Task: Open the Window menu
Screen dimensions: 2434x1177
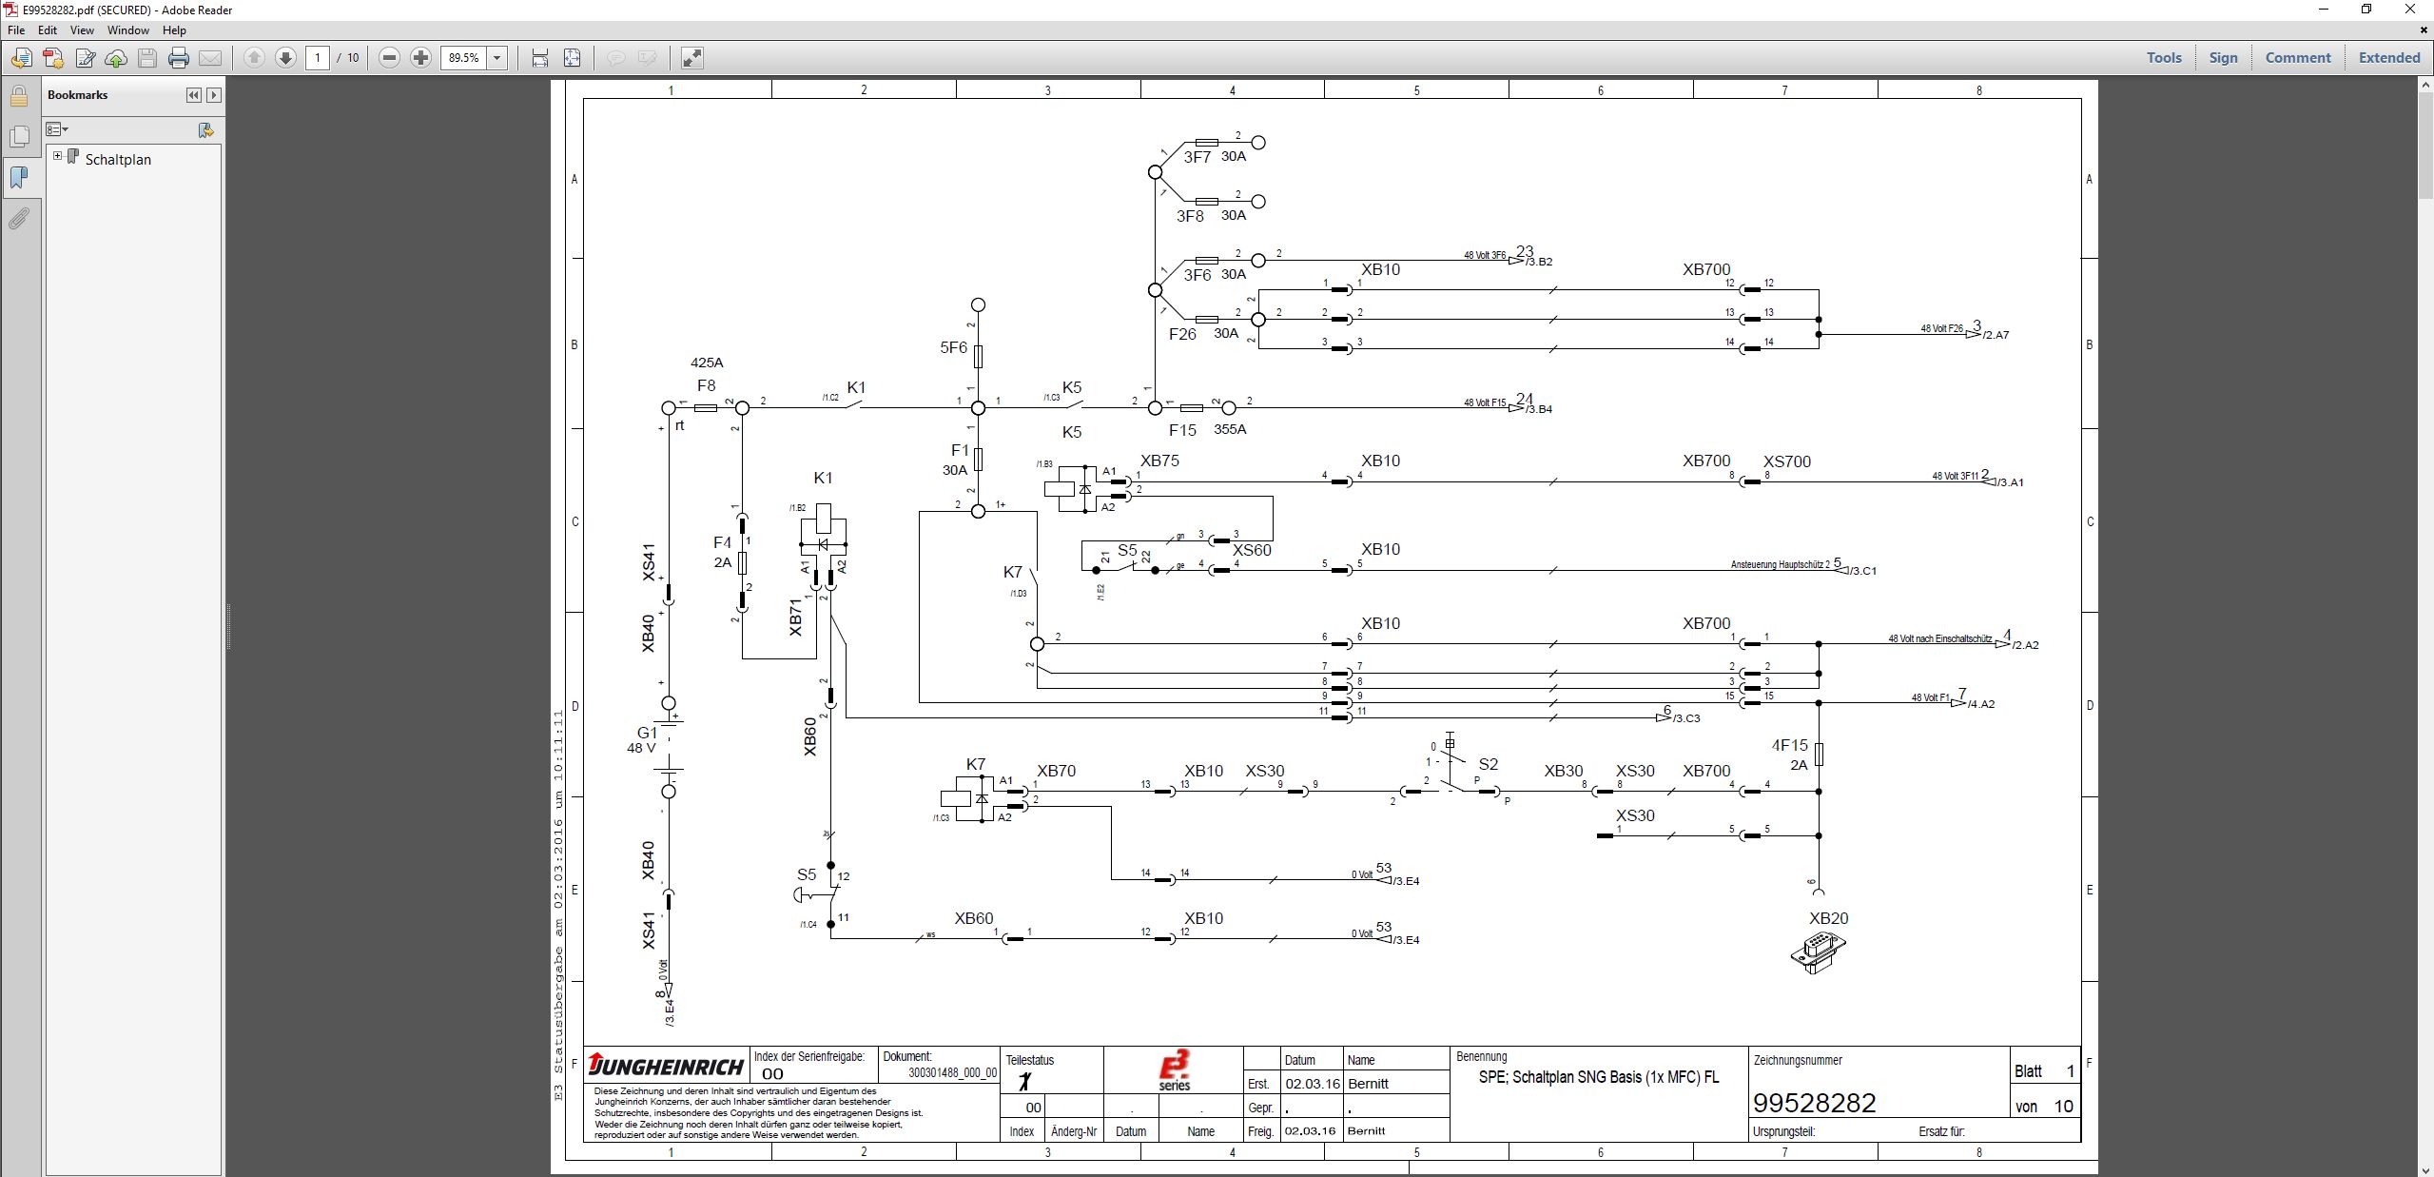Action: click(128, 30)
